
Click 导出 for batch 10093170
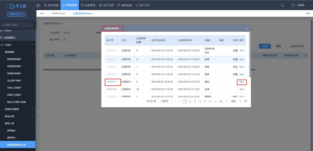click(242, 67)
